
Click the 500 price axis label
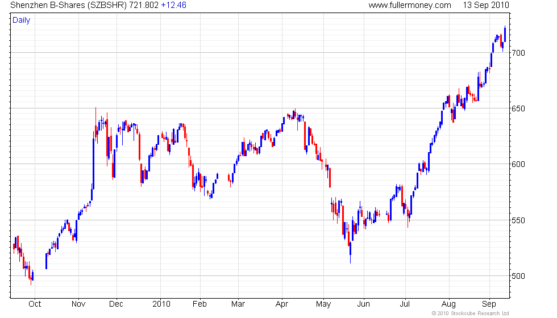518,276
